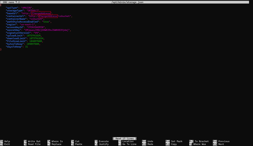253x146 pixels.
Task: Click the secretKey value starting with VMjmueu
Action: (x=47, y=30)
